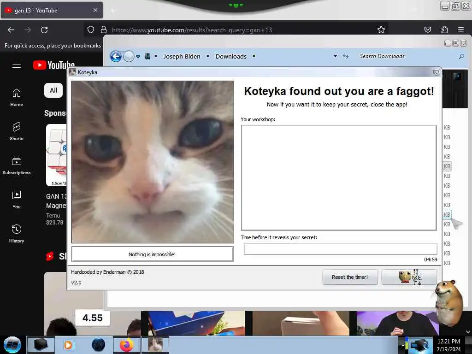Open the Windows Start orb
This screenshot has height=354, width=472.
click(x=12, y=345)
